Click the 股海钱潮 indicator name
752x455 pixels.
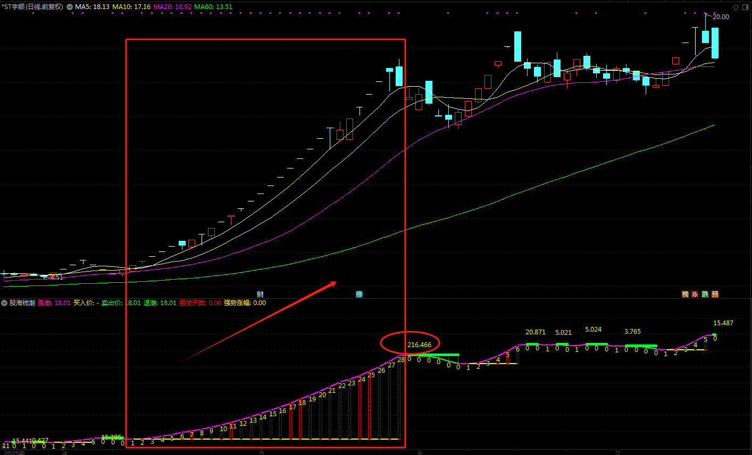click(x=22, y=303)
